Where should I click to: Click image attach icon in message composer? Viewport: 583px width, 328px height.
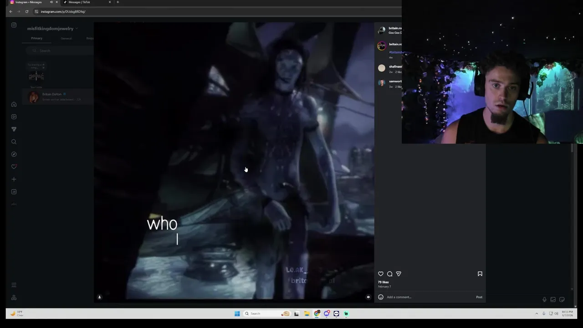tap(553, 300)
